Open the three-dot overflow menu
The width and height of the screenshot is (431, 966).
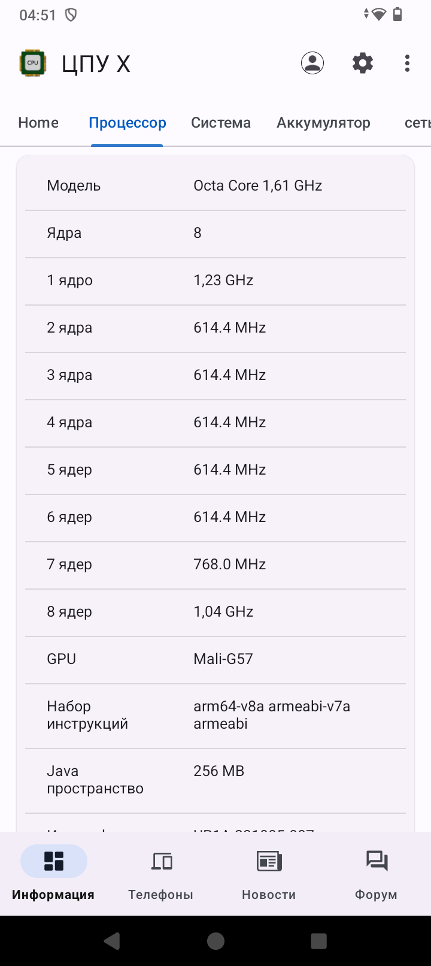point(407,63)
